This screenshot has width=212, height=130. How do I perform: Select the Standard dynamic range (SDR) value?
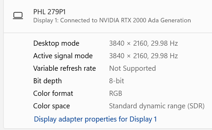(157, 106)
